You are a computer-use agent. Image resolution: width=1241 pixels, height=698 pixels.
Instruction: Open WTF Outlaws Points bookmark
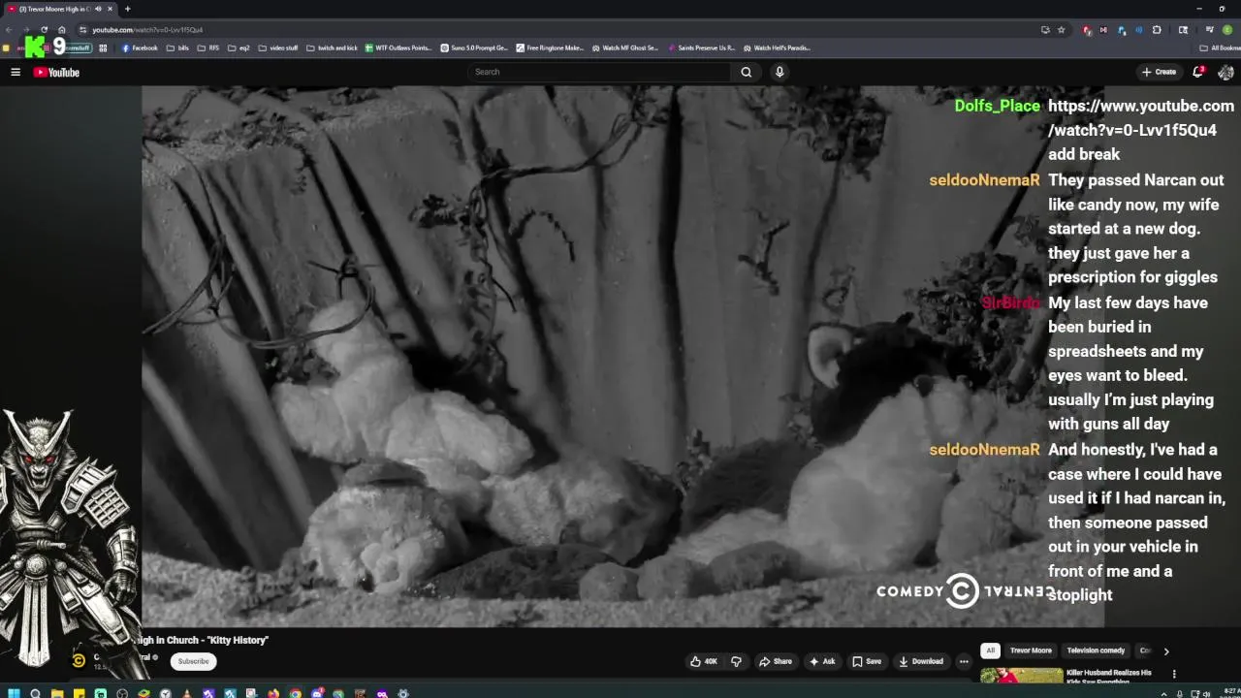(398, 48)
